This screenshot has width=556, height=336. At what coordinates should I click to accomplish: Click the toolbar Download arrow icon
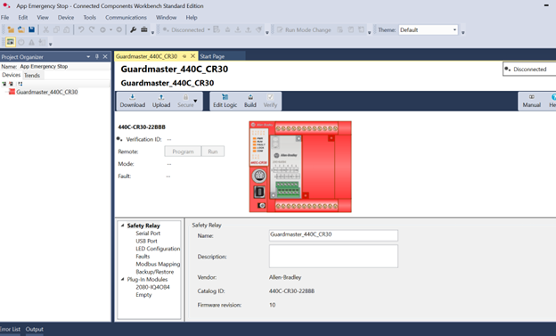pyautogui.click(x=238, y=29)
